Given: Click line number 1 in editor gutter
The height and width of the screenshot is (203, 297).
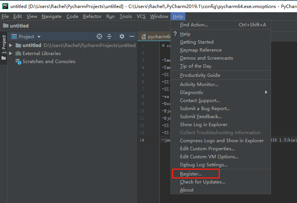Looking at the screenshot, I should click(x=143, y=46).
